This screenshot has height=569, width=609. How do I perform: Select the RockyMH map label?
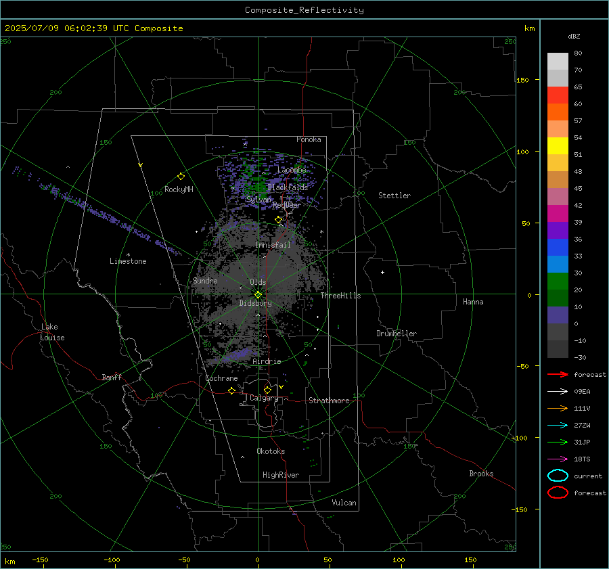tap(179, 189)
